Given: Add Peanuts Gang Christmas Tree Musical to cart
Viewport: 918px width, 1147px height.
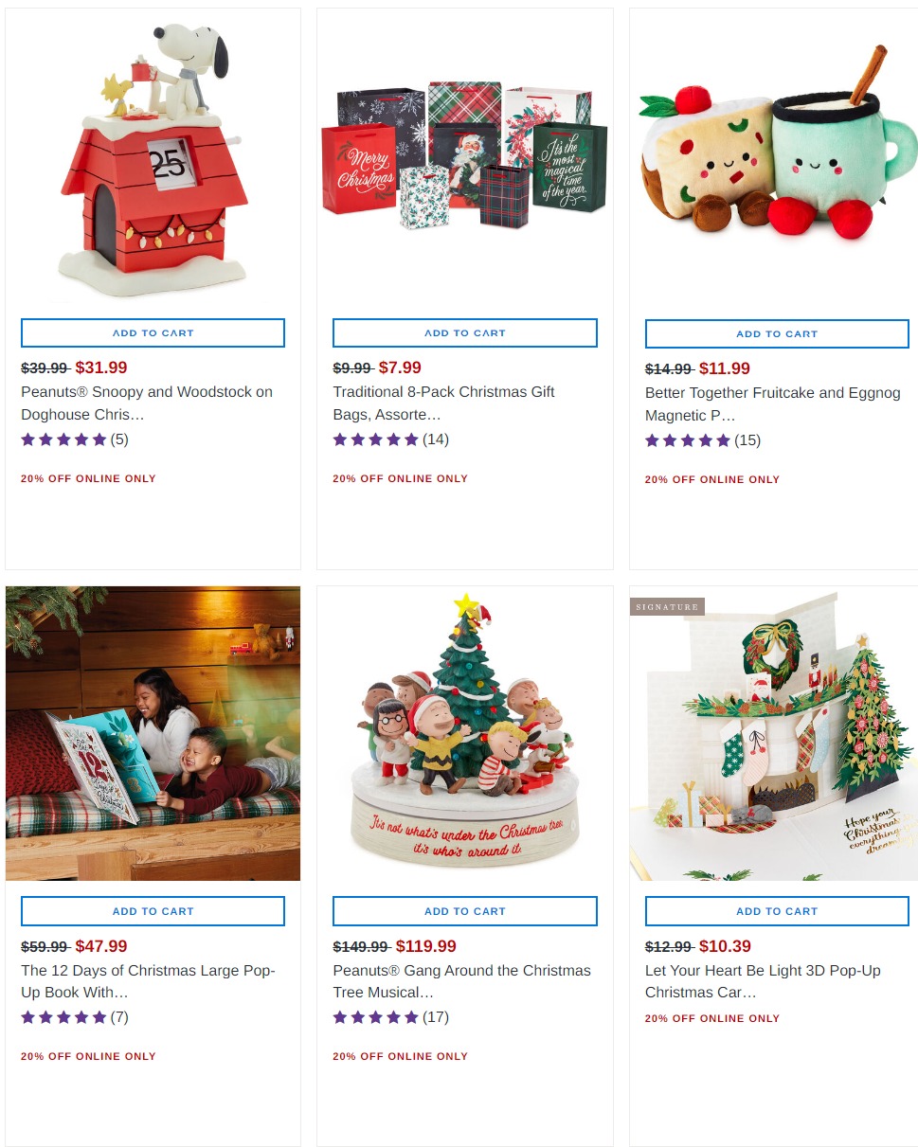Looking at the screenshot, I should pos(465,911).
